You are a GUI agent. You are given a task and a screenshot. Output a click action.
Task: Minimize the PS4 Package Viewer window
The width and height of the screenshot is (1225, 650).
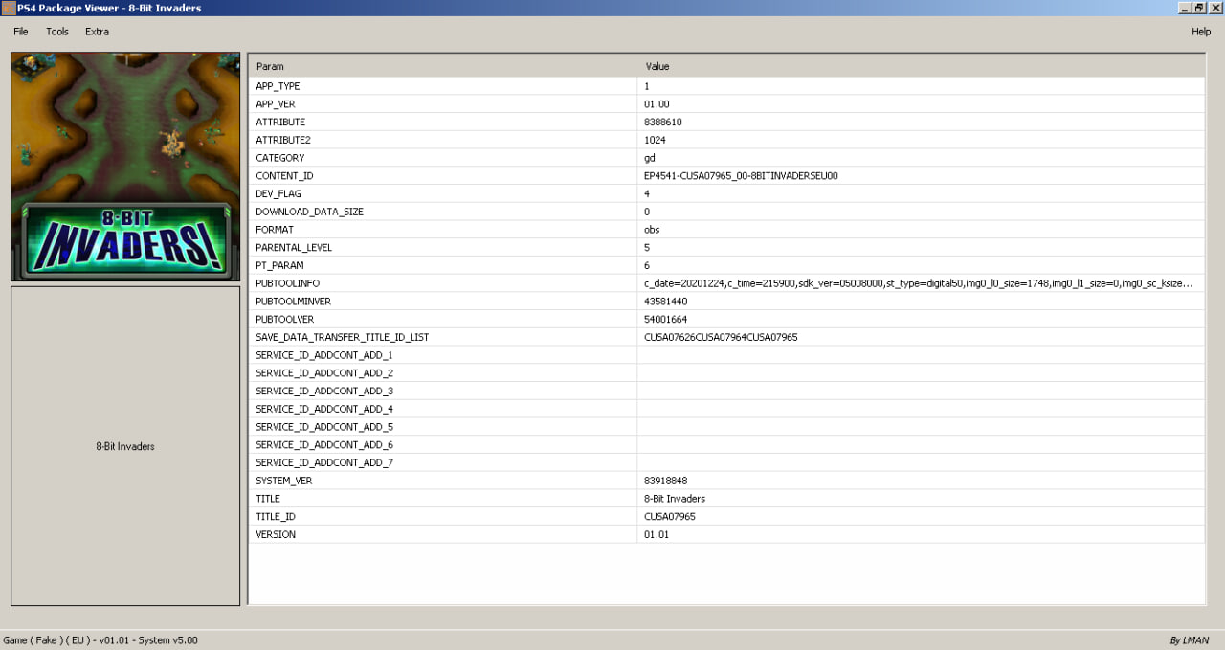tap(1185, 8)
